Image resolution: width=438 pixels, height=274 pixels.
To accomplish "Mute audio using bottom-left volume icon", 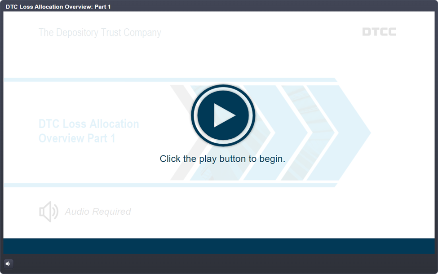I will pyautogui.click(x=8, y=264).
